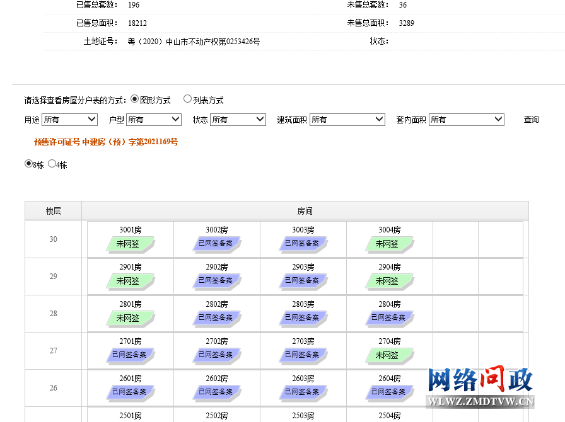Expand the 套内面积 dropdown

[467, 119]
